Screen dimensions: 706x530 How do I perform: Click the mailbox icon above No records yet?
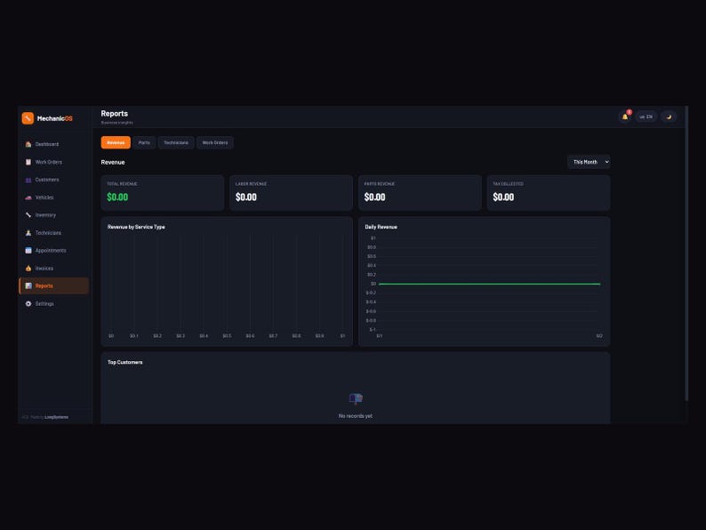coord(356,398)
